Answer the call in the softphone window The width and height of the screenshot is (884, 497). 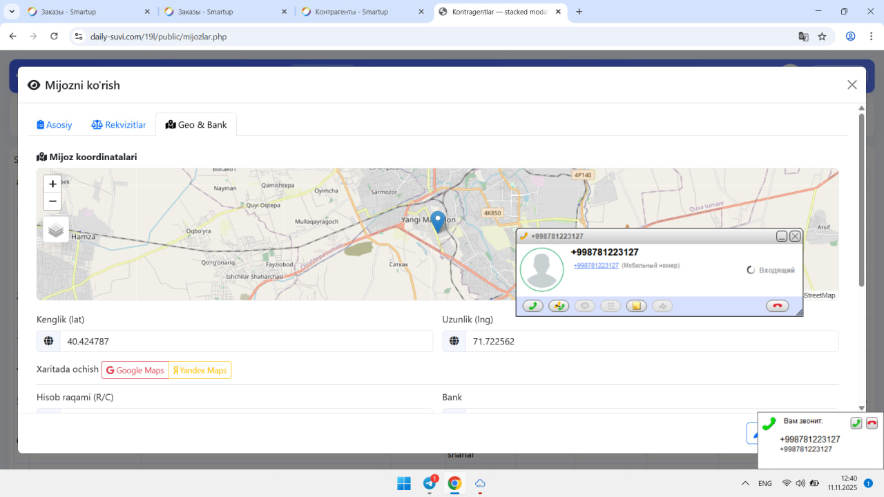(x=532, y=306)
